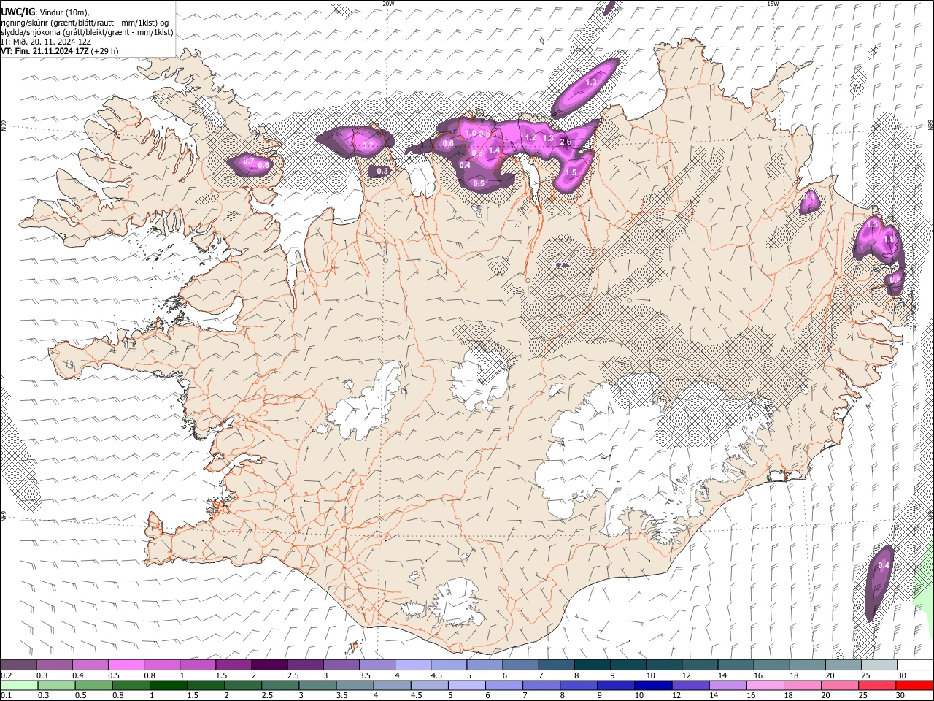Click the 1.0 value in the northern snow area

click(x=471, y=134)
